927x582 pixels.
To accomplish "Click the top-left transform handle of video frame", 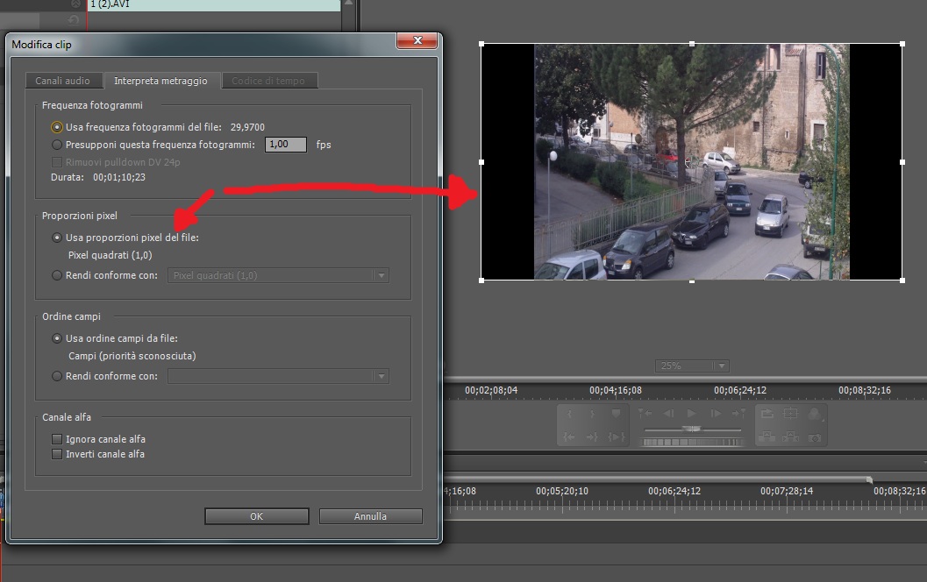I will point(481,44).
